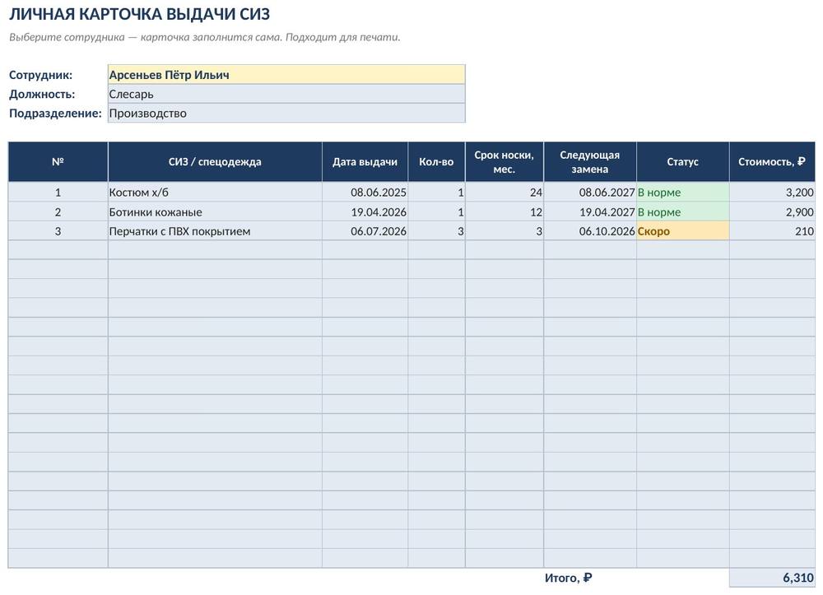This screenshot has width=823, height=595.
Task: Click the Скоро status cell
Action: (x=683, y=231)
